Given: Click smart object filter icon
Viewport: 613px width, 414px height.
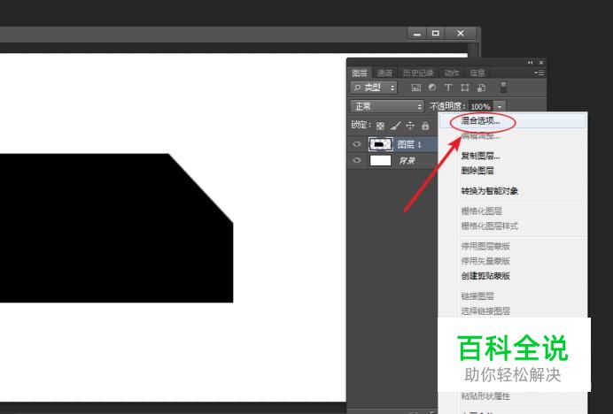Looking at the screenshot, I should 481,88.
